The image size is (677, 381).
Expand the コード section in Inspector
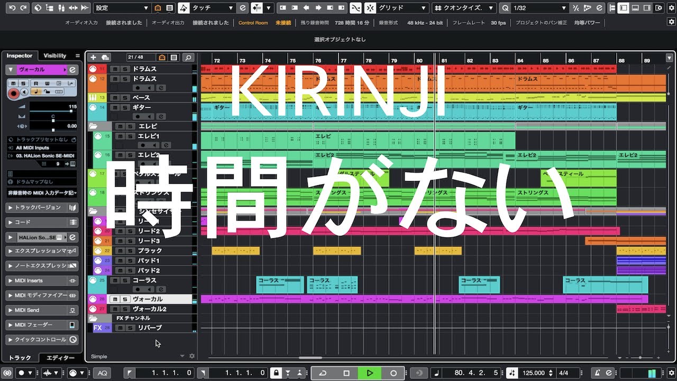[x=42, y=222]
